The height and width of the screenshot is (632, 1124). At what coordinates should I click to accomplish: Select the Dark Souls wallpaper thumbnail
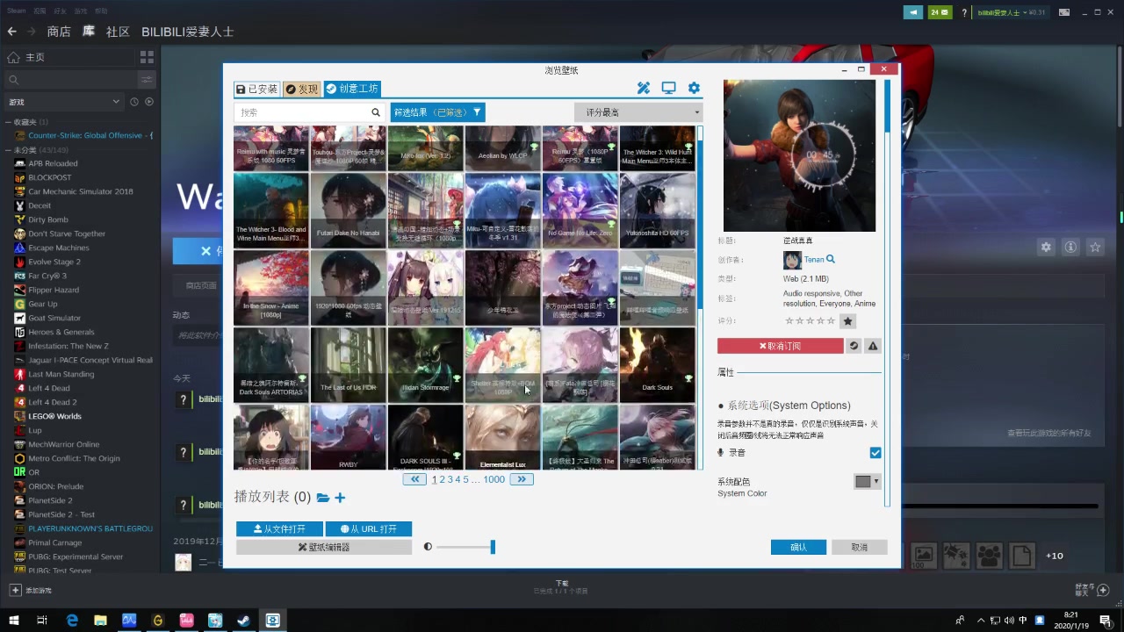click(x=657, y=365)
